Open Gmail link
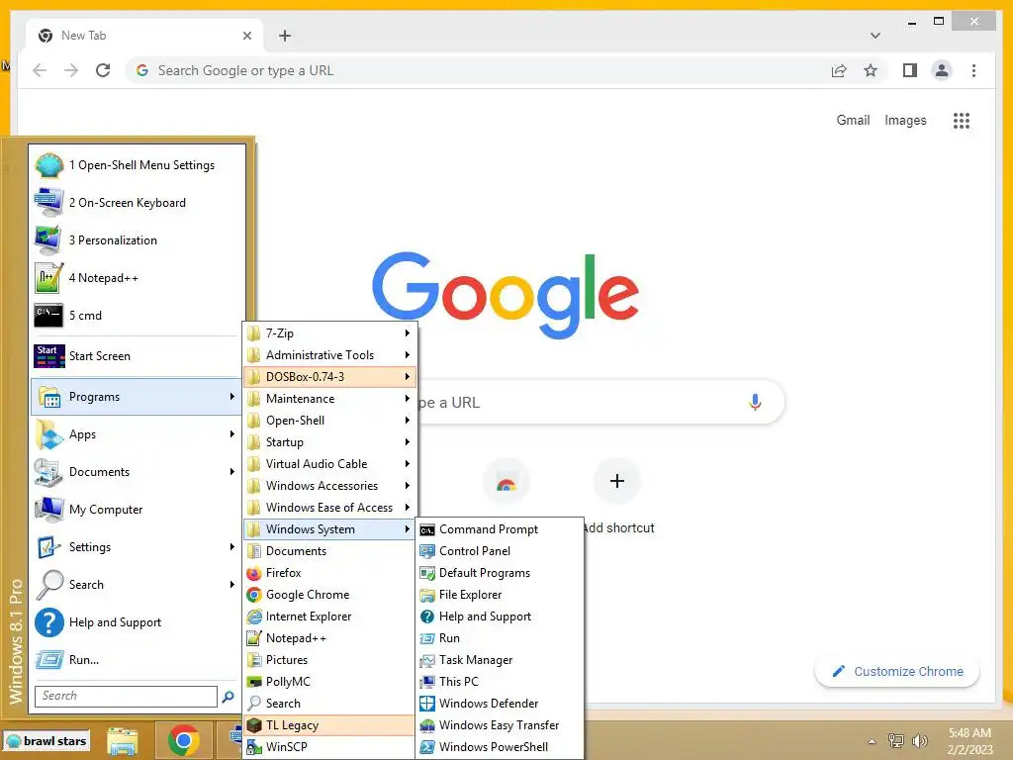 pyautogui.click(x=853, y=120)
